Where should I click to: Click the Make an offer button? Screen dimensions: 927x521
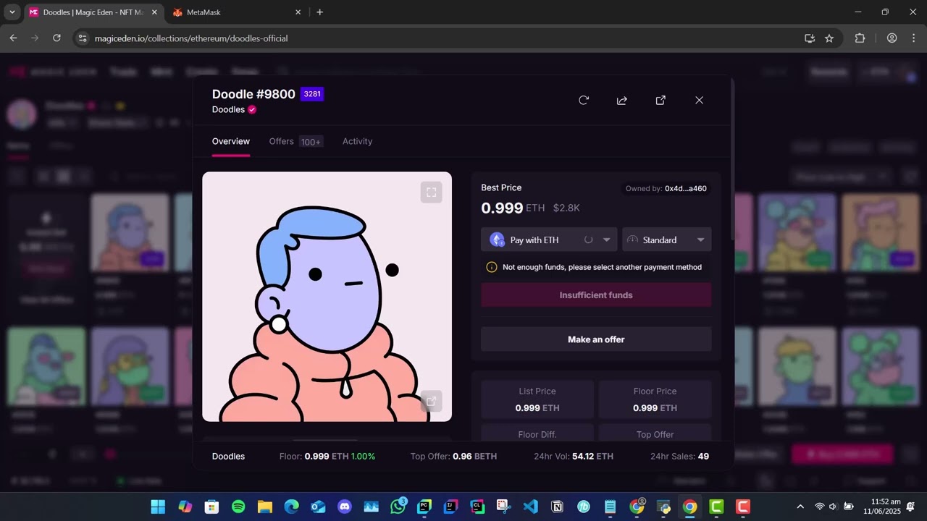tap(596, 339)
